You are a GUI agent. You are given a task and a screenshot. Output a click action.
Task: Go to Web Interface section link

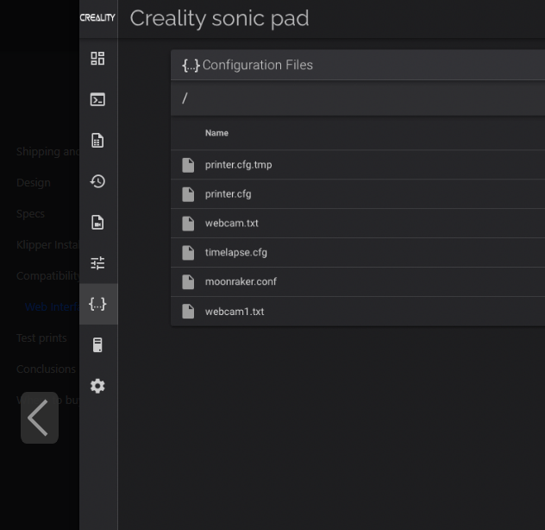[52, 307]
